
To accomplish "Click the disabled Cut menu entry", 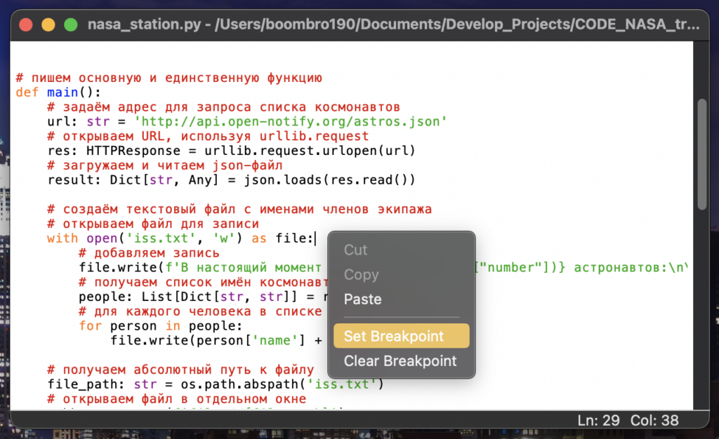I will 355,250.
